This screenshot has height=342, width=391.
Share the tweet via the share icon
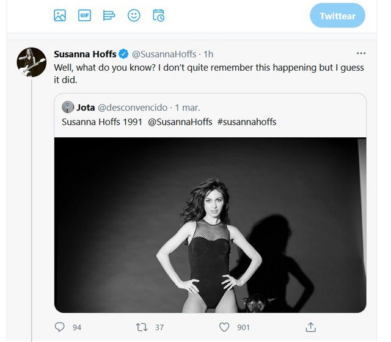[x=311, y=327]
